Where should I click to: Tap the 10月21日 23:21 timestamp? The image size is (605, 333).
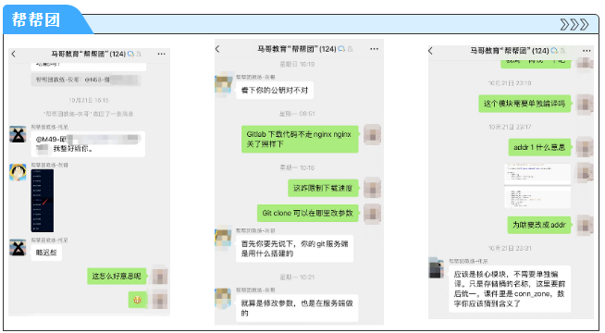click(x=510, y=248)
